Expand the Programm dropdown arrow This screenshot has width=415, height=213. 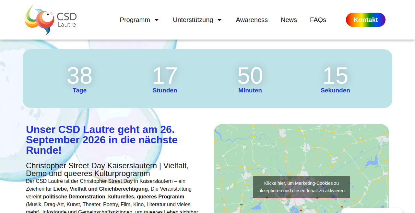tap(157, 20)
